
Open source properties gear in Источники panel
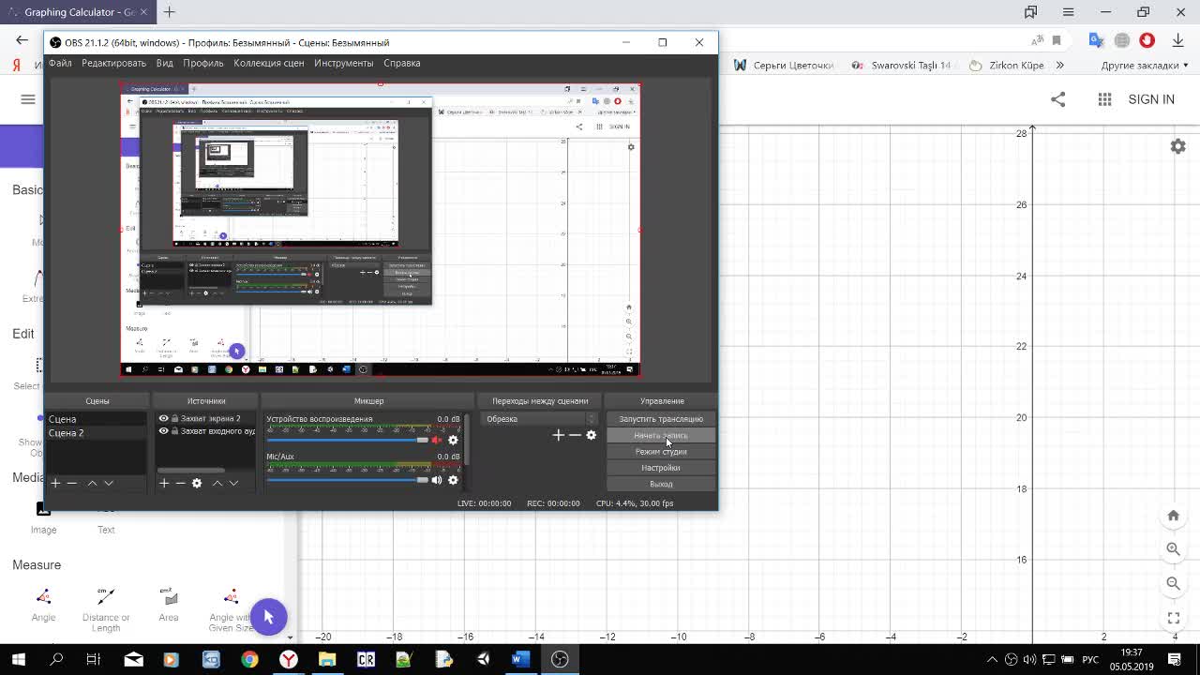click(x=197, y=483)
